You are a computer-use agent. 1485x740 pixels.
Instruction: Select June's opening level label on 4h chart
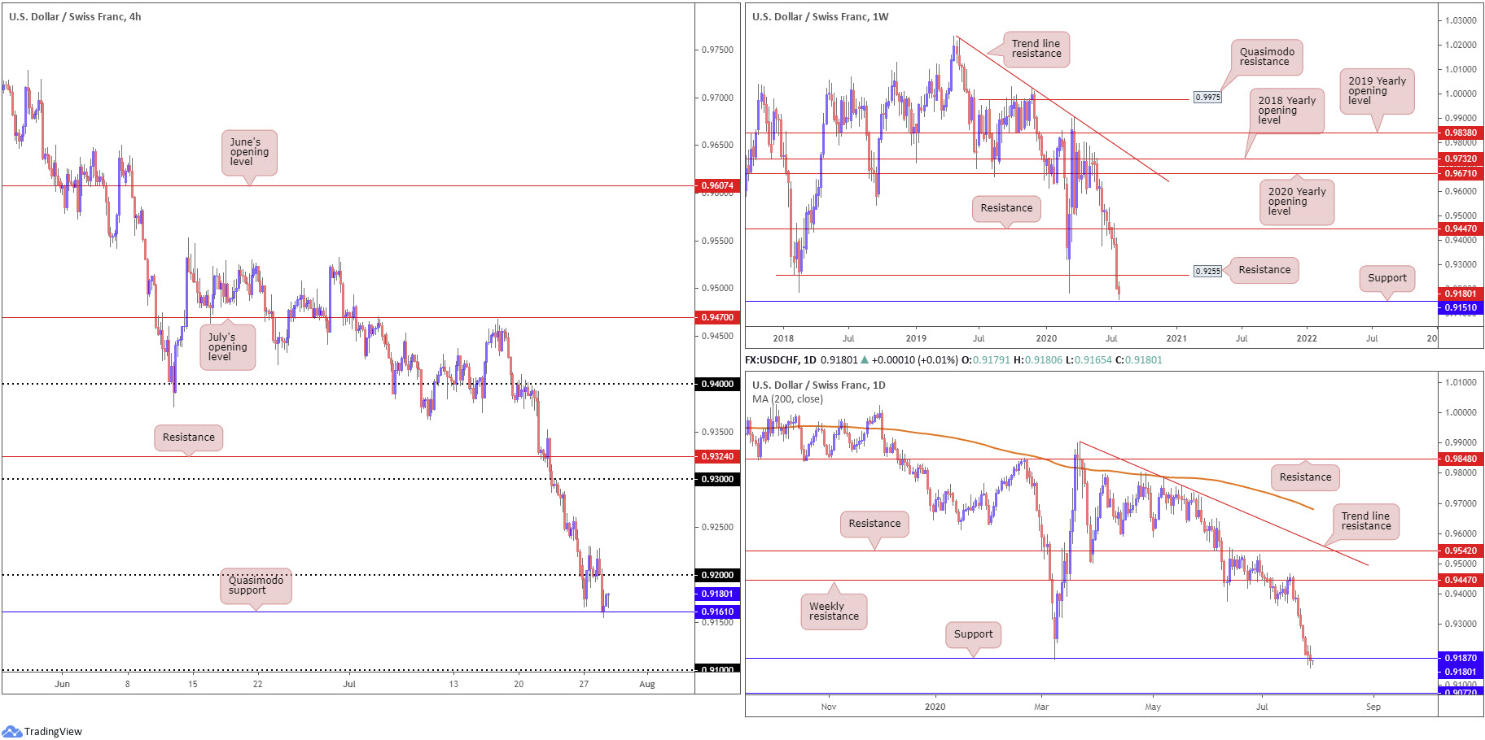249,152
